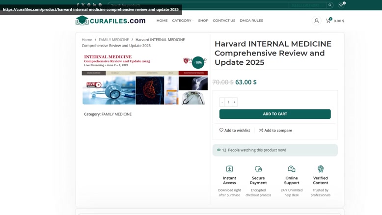This screenshot has height=215, width=382.
Task: Click 'Trusted by professionals' text
Action: click(x=320, y=192)
